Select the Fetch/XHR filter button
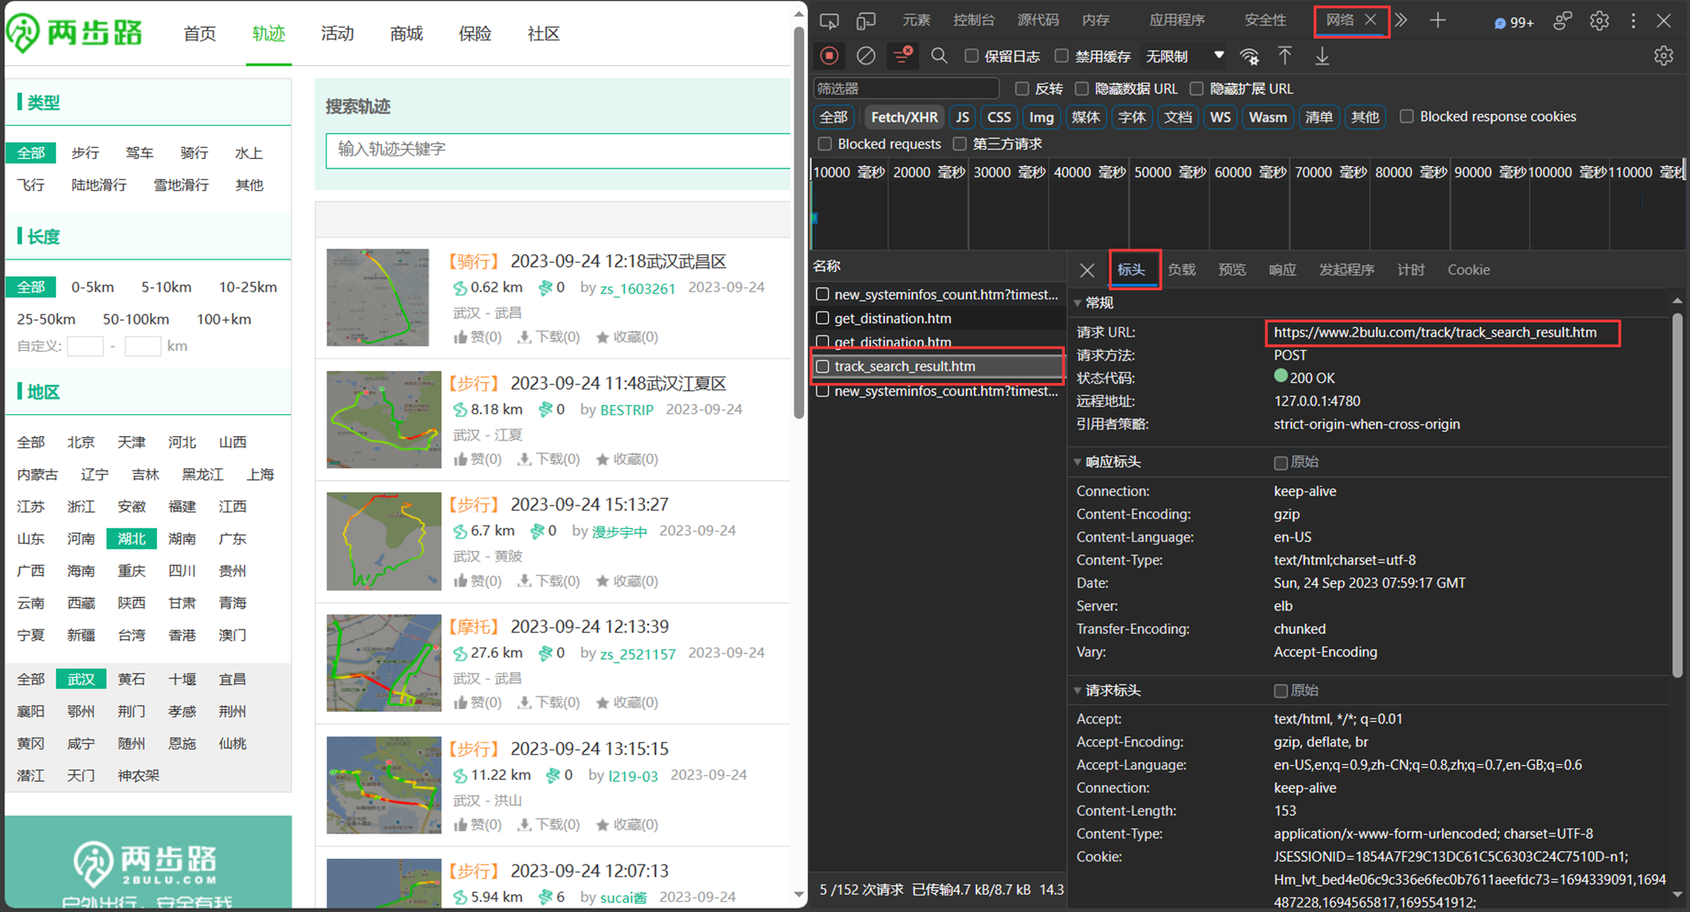This screenshot has height=912, width=1690. [x=903, y=117]
